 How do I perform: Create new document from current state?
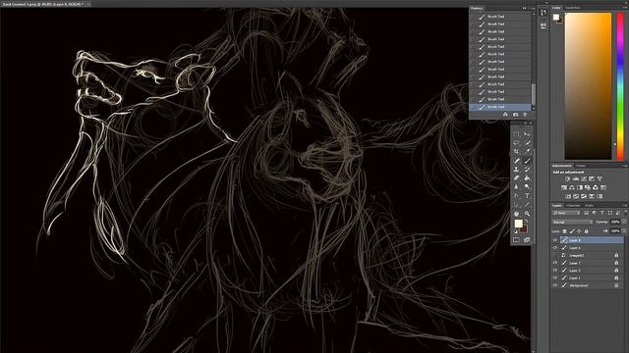point(505,115)
